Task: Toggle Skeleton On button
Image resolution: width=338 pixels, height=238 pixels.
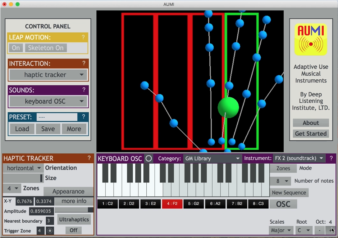Action: (x=46, y=48)
